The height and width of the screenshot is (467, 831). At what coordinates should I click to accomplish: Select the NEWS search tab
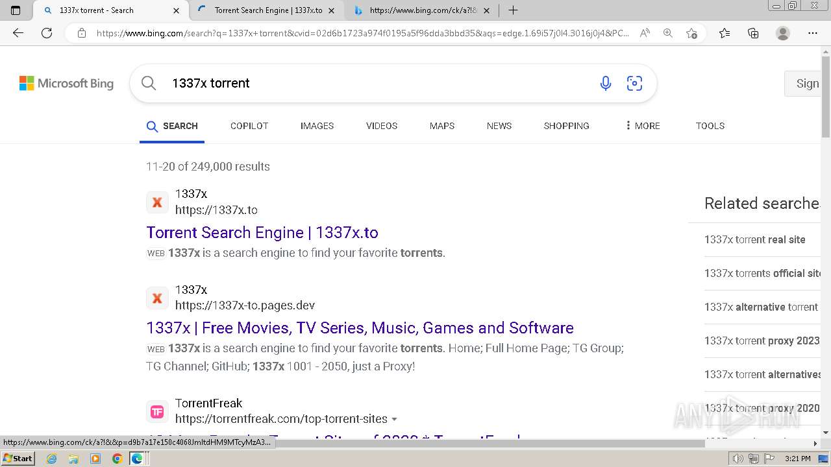pyautogui.click(x=499, y=126)
